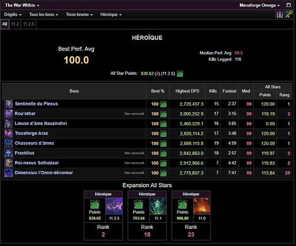This screenshot has height=246, width=296.
Task: Click the Sentinelle du Plexus boss icon
Action: pos(9,104)
